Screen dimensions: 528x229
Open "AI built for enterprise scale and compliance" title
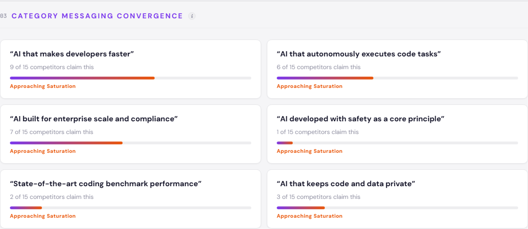click(x=94, y=119)
